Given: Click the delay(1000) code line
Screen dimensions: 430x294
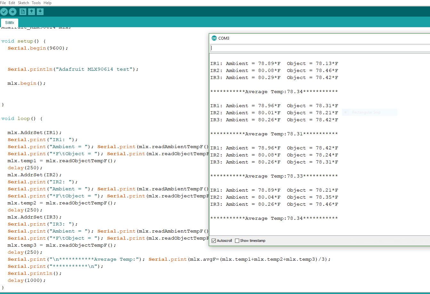Looking at the screenshot, I should pos(27,280).
